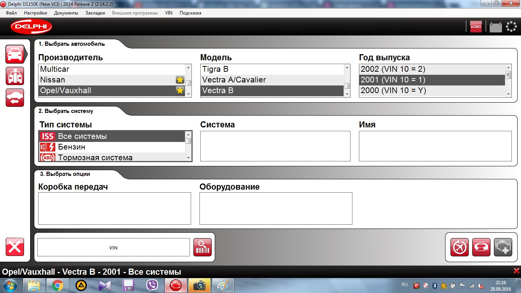Toggle the favorite star for Nissan
Image resolution: width=521 pixels, height=293 pixels.
(x=180, y=80)
